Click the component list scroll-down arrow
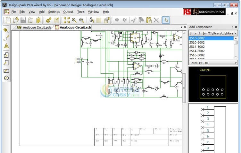241x153 pixels. coord(236,57)
